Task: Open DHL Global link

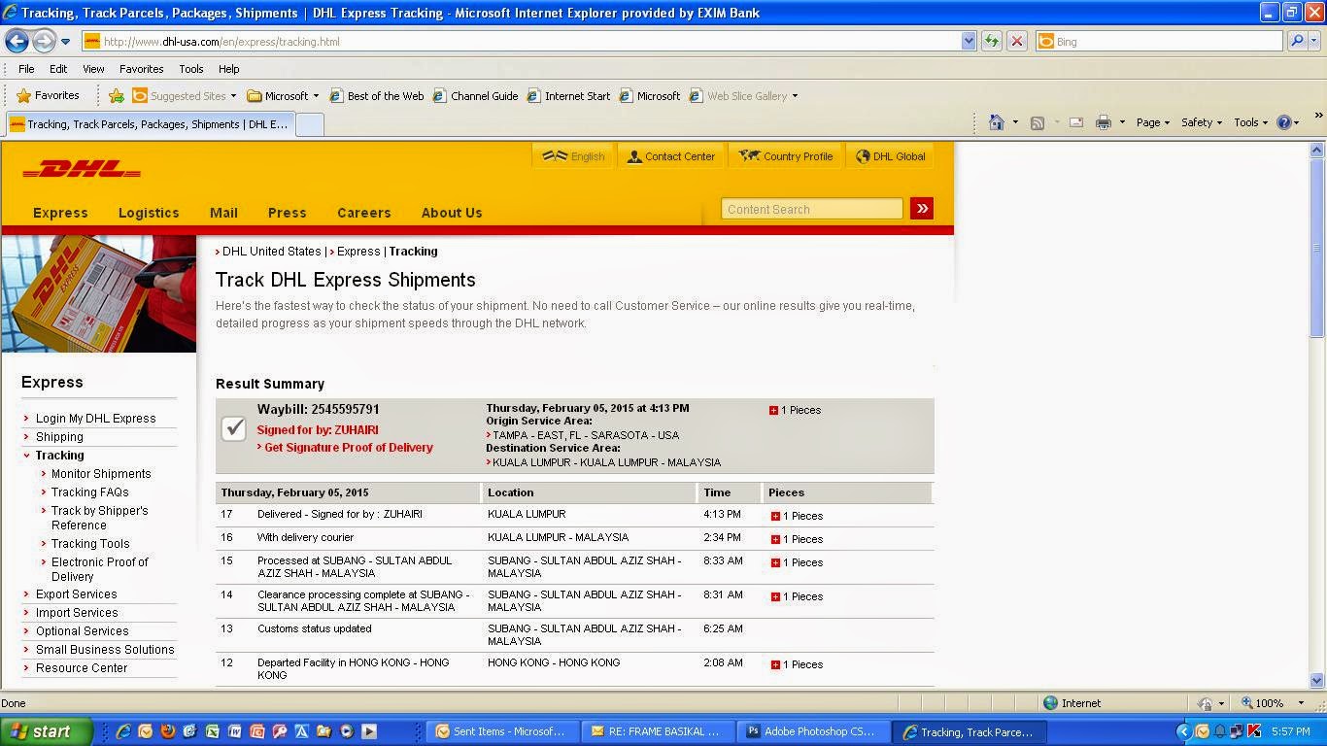Action: click(x=890, y=156)
